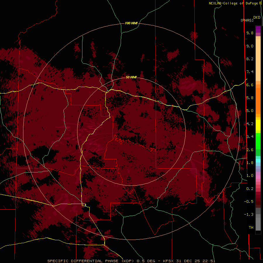Select the 5.8 value on the color scale

coord(250,98)
